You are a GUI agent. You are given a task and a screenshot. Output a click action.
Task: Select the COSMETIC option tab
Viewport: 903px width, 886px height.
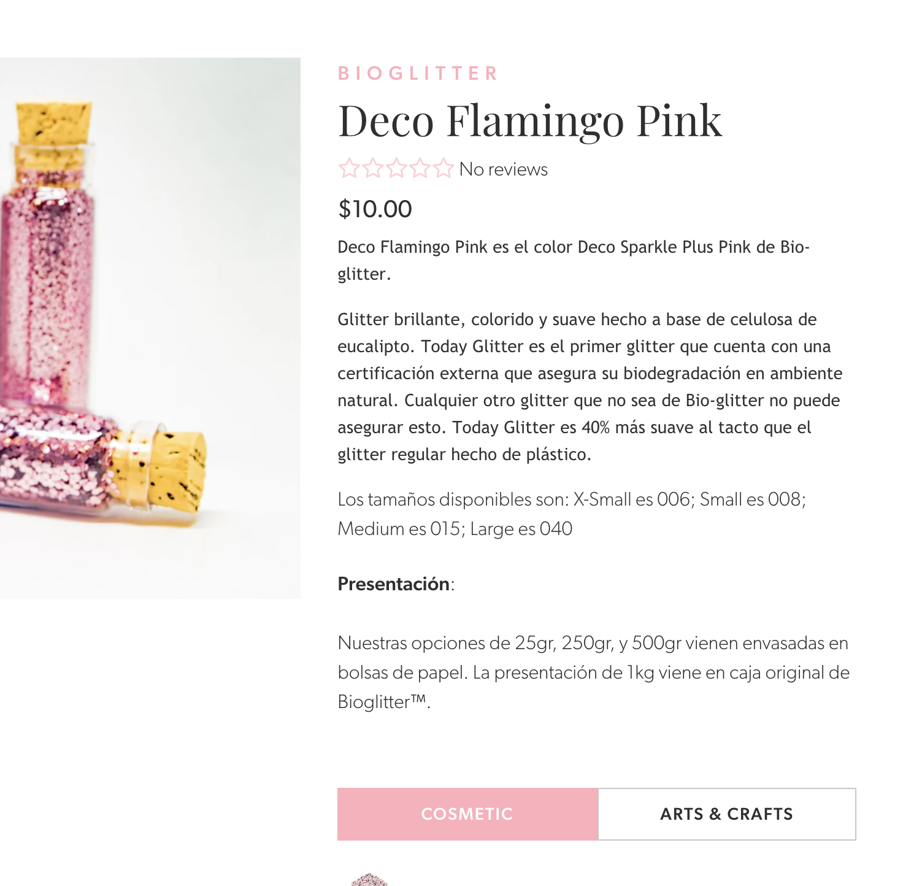coord(467,814)
